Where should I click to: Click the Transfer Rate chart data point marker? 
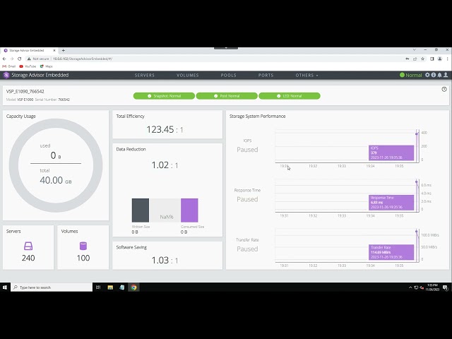pos(416,232)
